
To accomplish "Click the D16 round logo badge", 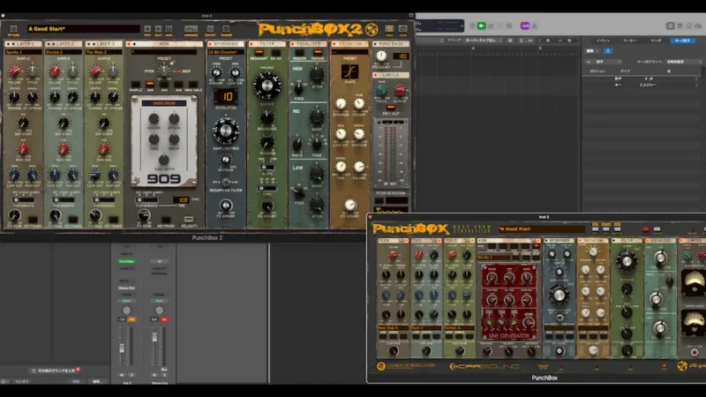I will 372,29.
